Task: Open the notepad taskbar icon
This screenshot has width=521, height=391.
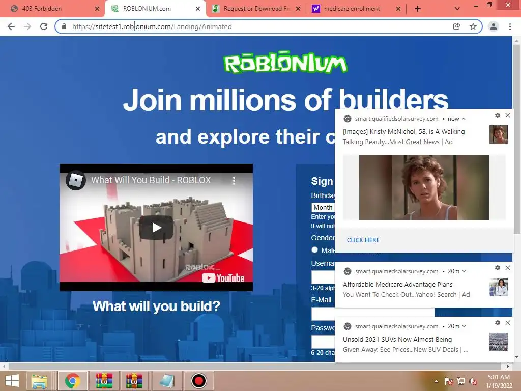Action: 167,381
